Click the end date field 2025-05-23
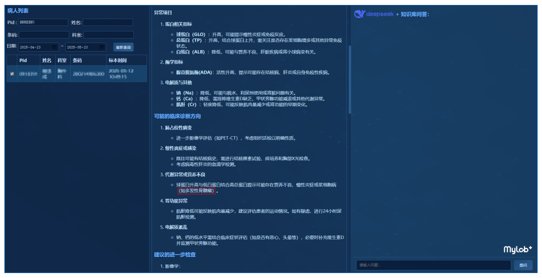The image size is (542, 278). coord(85,47)
